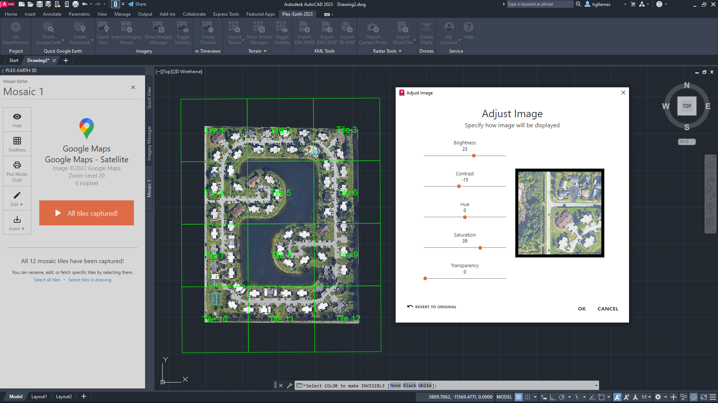
Task: Save the drawing with the Save icon
Action: tap(39, 4)
